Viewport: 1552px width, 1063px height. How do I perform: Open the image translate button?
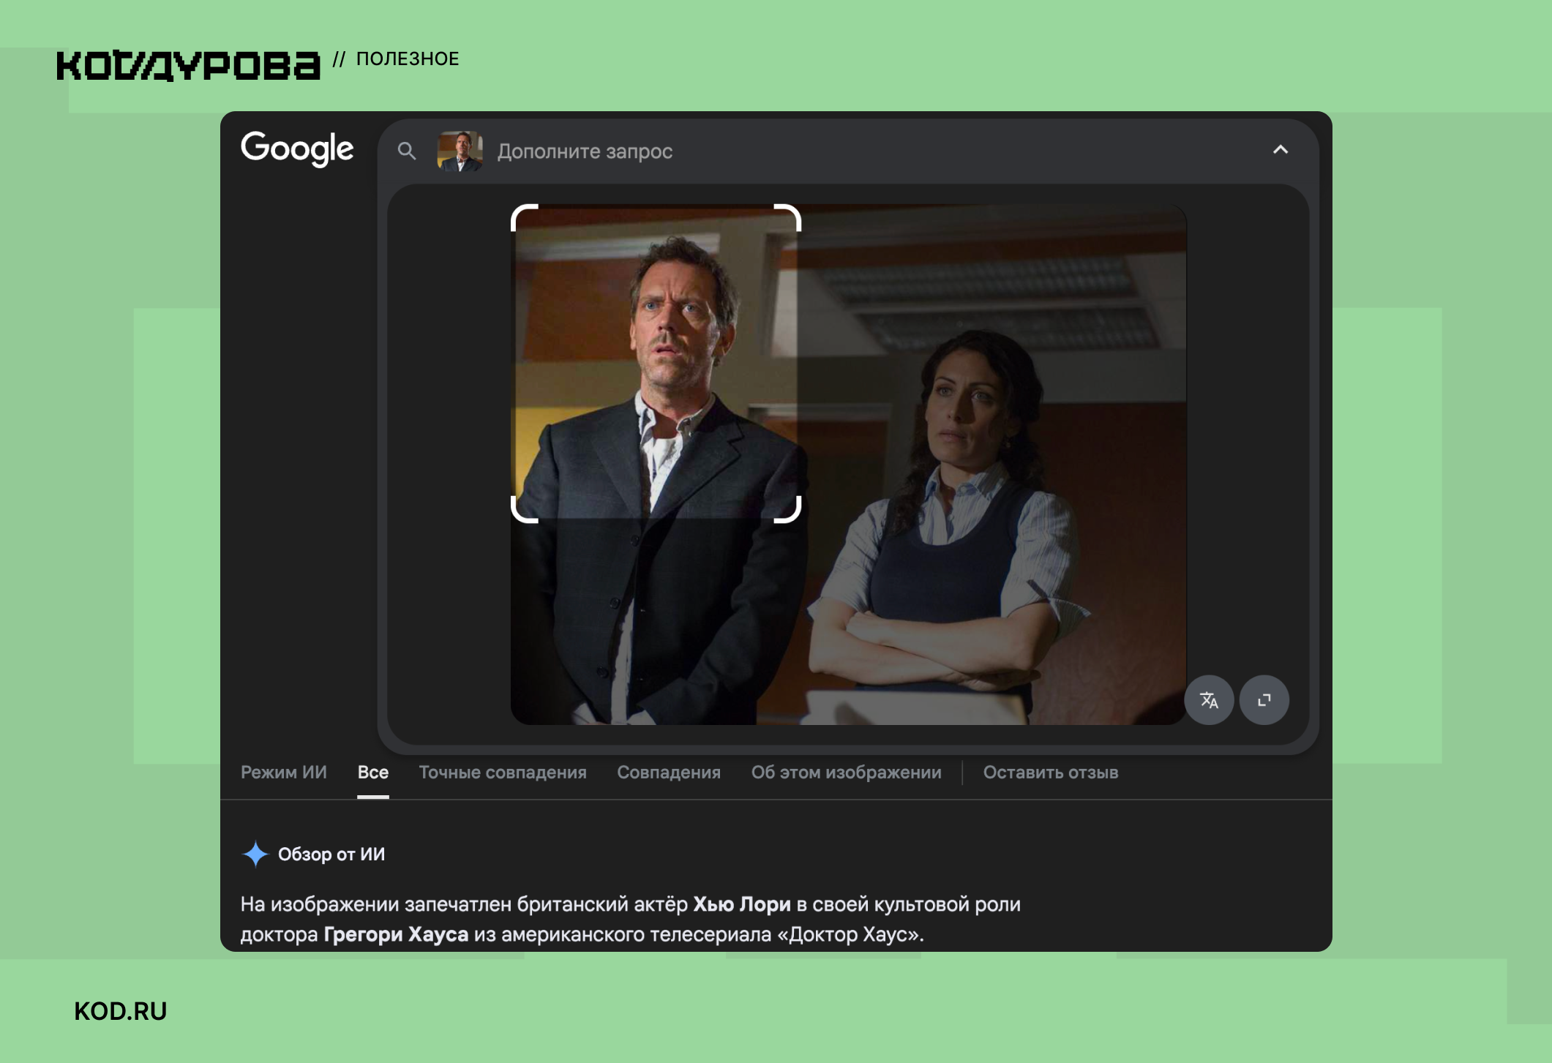[x=1209, y=700]
